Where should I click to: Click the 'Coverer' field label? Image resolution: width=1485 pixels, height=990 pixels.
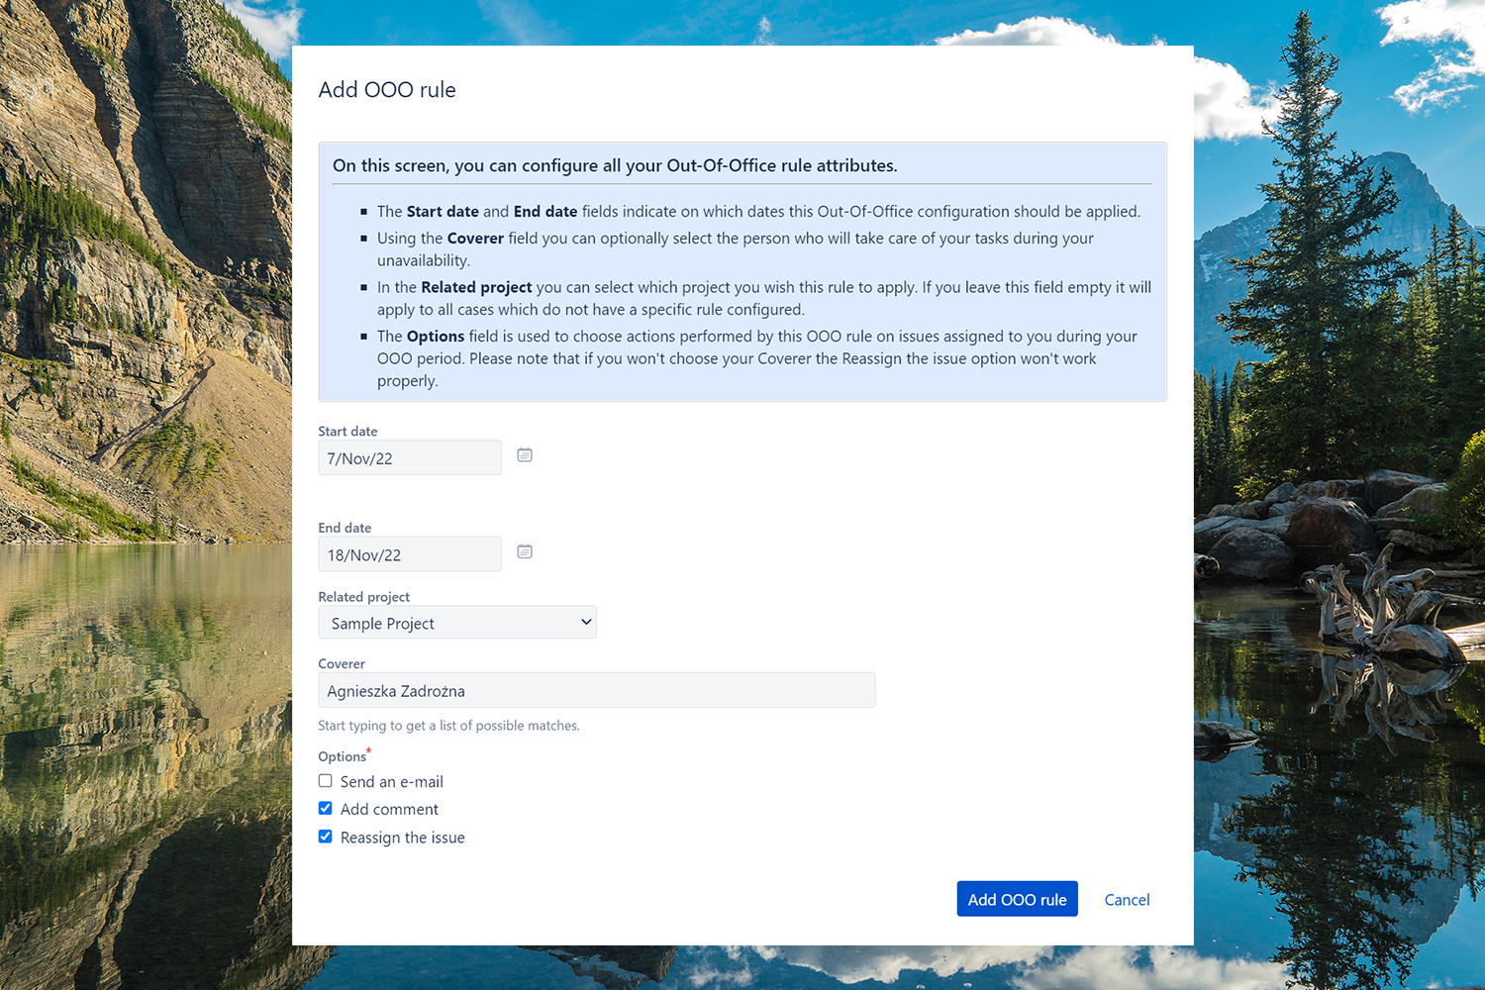pyautogui.click(x=342, y=663)
